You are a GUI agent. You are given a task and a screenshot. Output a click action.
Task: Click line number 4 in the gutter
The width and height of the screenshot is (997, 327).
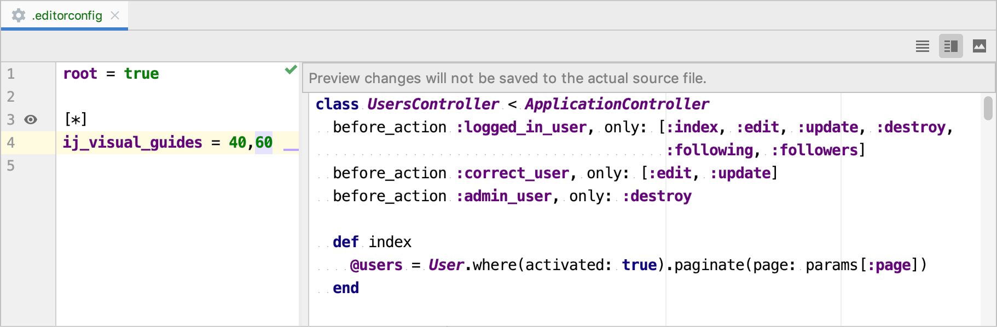10,142
